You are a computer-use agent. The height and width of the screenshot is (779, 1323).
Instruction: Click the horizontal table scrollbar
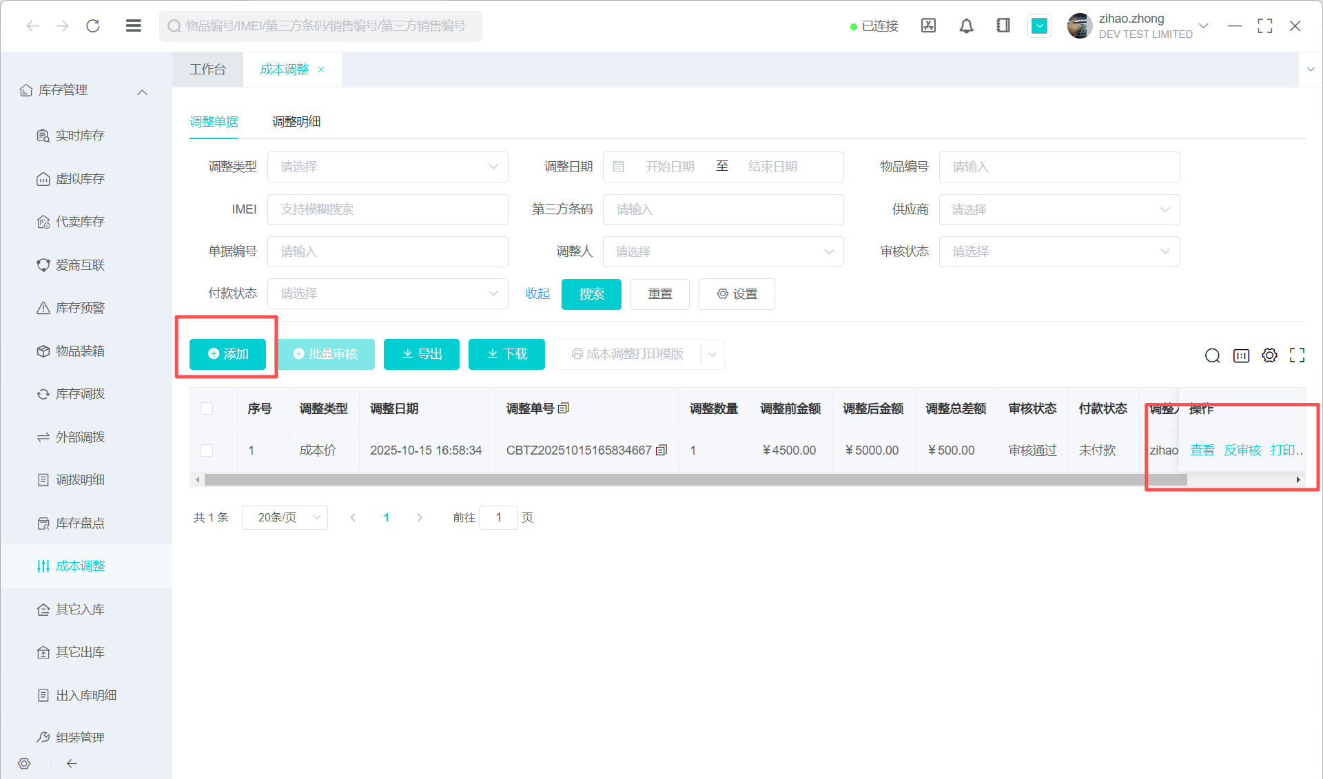click(689, 479)
